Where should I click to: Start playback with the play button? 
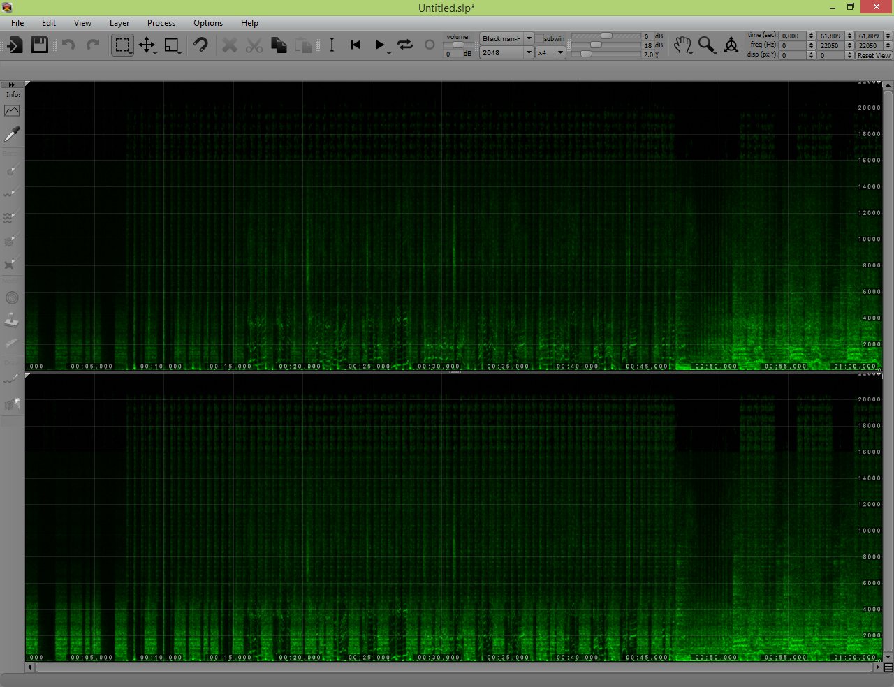(x=380, y=45)
